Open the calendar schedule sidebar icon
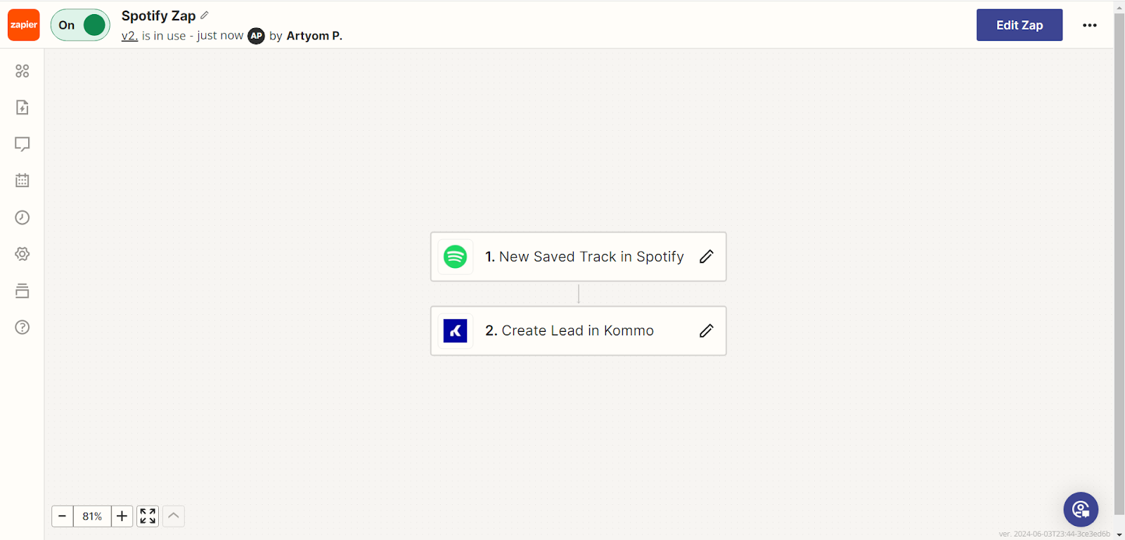 pos(22,181)
